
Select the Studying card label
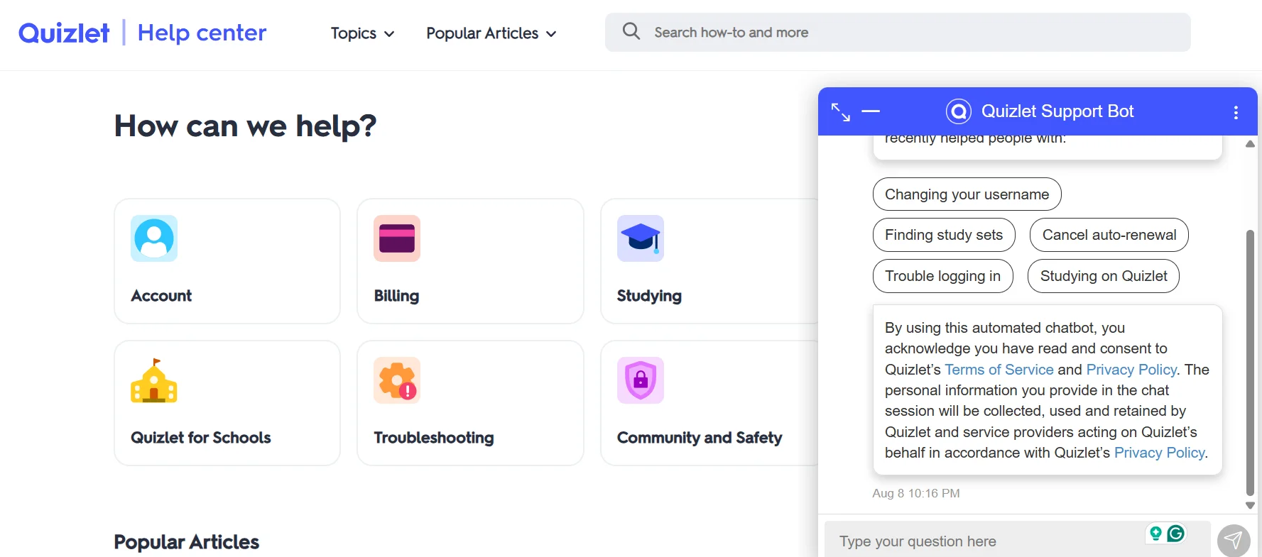(649, 296)
